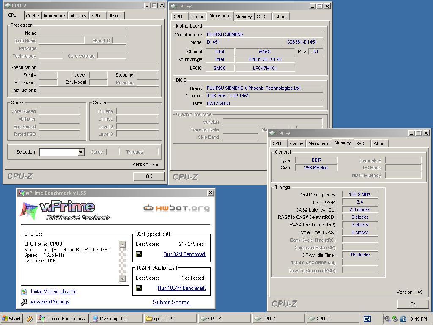433x325 pixels.
Task: Click Chipset model field i845G
Action: point(265,52)
